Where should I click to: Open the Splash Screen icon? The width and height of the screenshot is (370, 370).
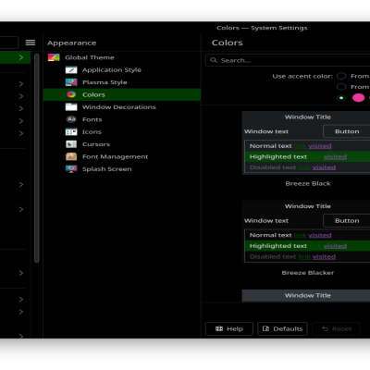coord(71,169)
